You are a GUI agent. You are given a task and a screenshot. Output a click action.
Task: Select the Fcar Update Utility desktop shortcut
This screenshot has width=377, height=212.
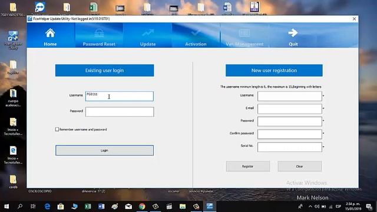[x=13, y=39]
